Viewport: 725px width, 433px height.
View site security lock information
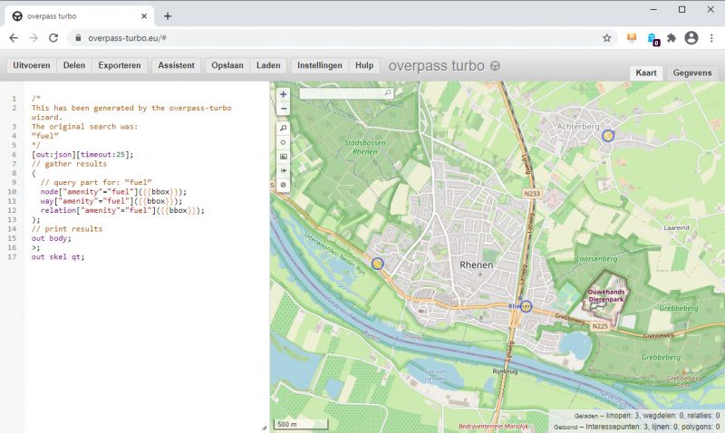pyautogui.click(x=78, y=38)
